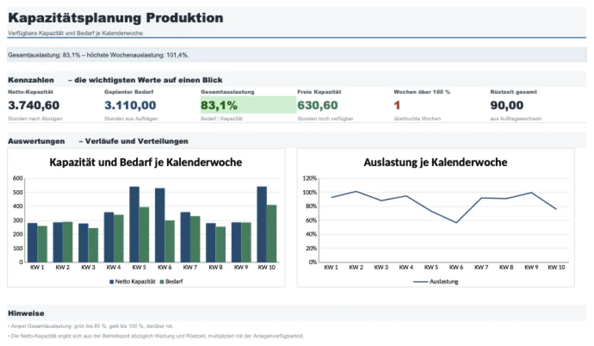Click the 'KW 3' label under bar chart

(88, 267)
